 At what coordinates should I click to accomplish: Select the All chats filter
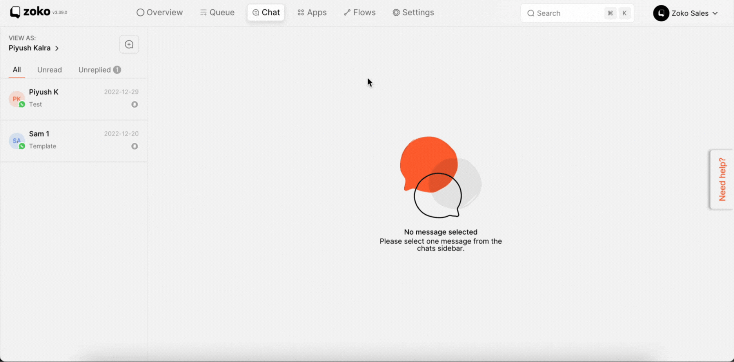17,70
